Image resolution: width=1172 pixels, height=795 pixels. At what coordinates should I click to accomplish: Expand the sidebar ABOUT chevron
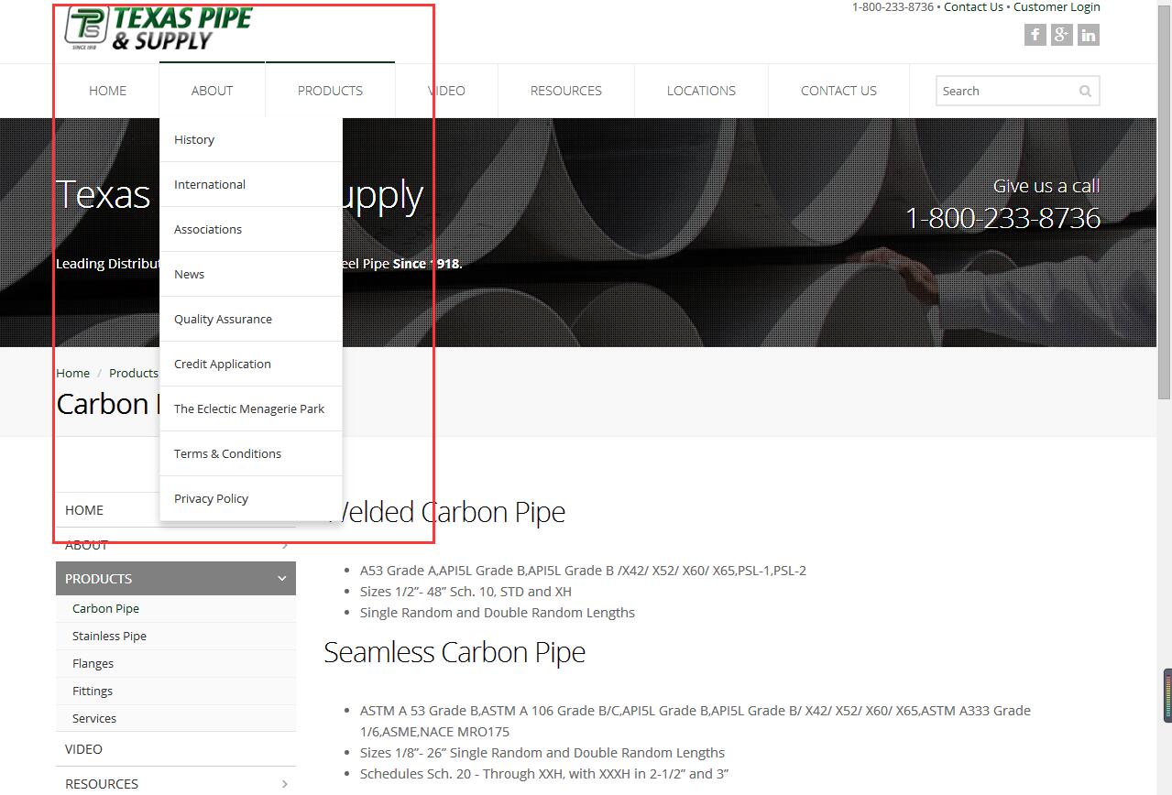[284, 545]
